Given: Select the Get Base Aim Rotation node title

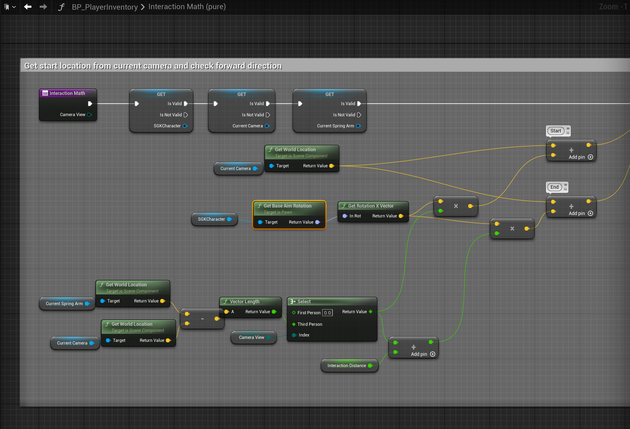Looking at the screenshot, I should coord(287,206).
